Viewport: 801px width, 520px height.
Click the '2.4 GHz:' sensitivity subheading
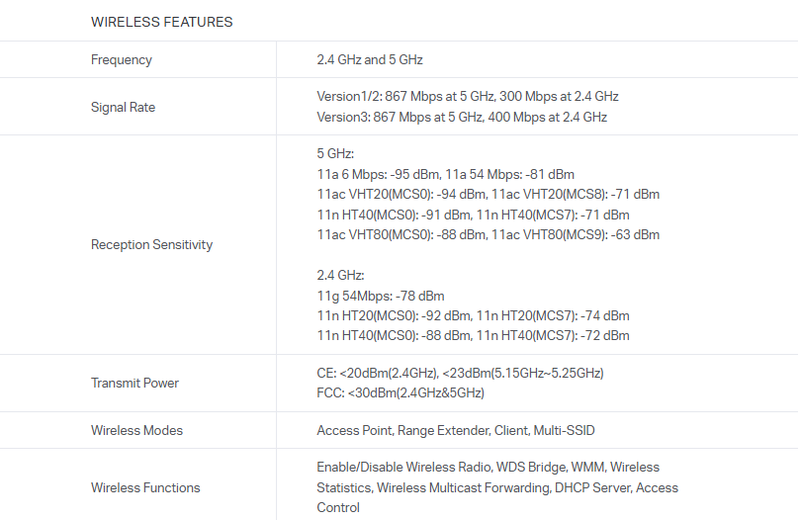(340, 275)
